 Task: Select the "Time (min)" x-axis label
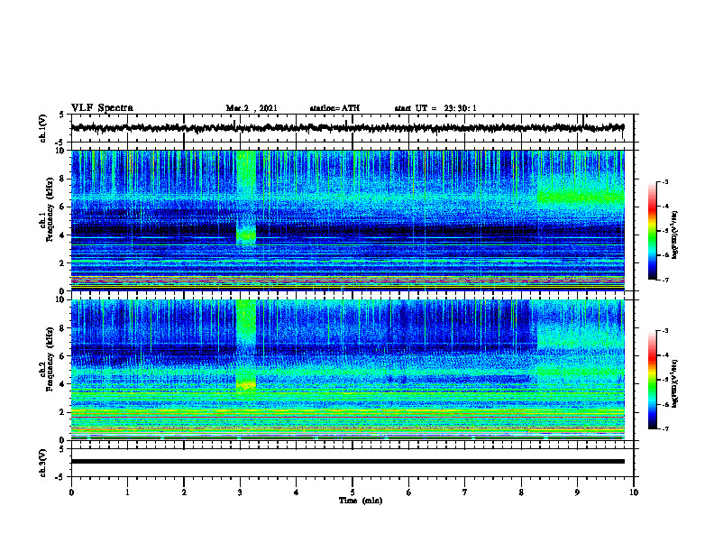pyautogui.click(x=361, y=501)
